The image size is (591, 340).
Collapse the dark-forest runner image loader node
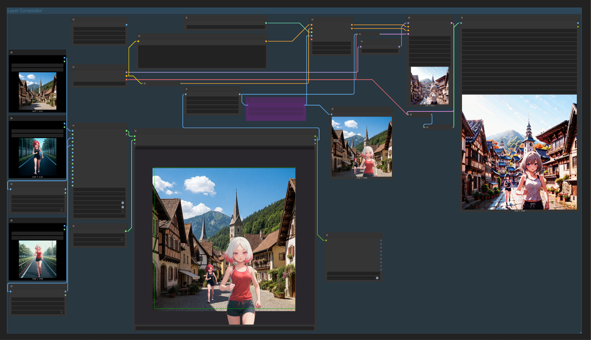11,118
